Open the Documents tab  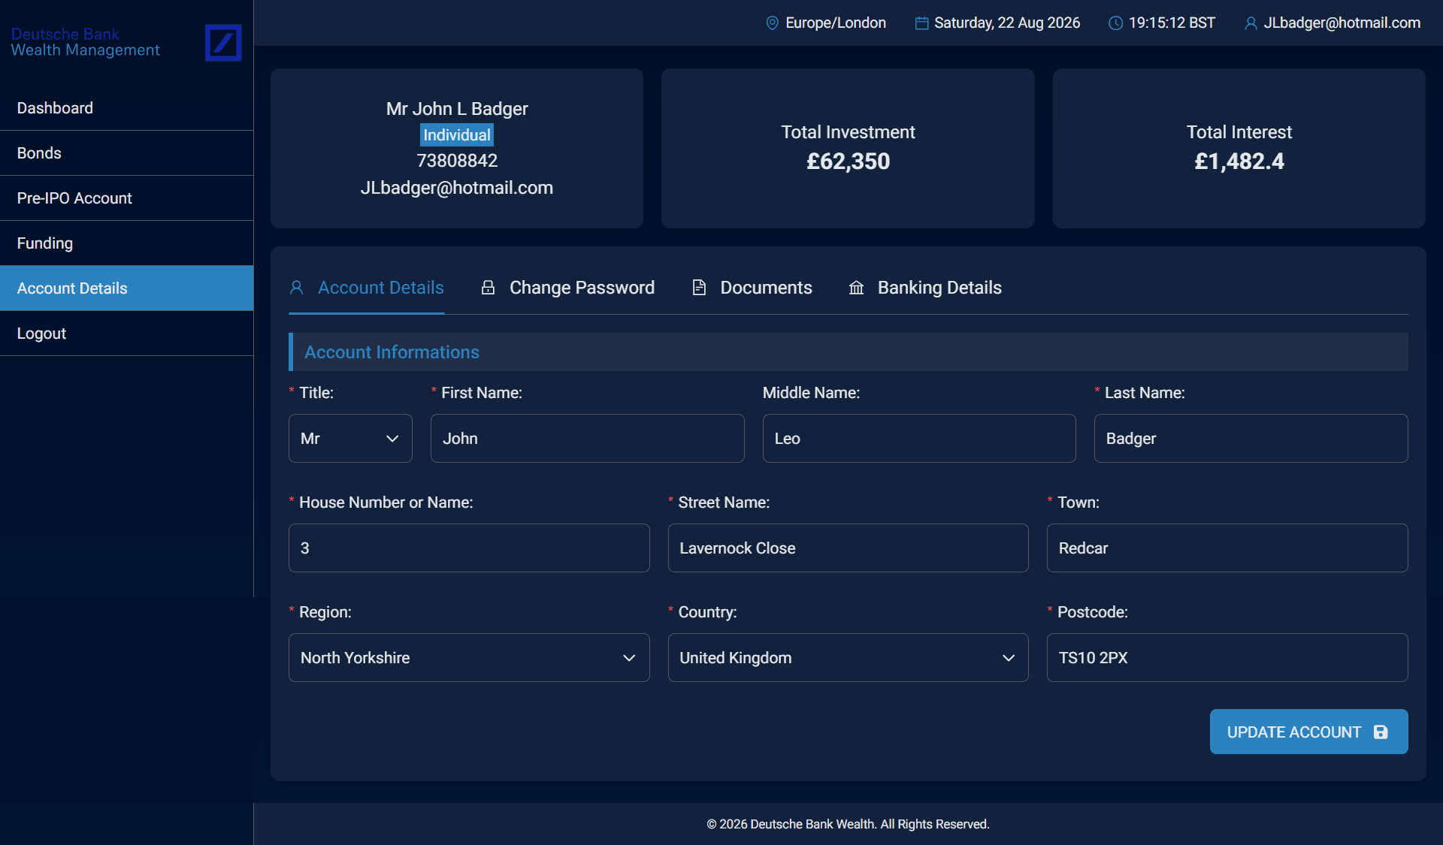[752, 288]
